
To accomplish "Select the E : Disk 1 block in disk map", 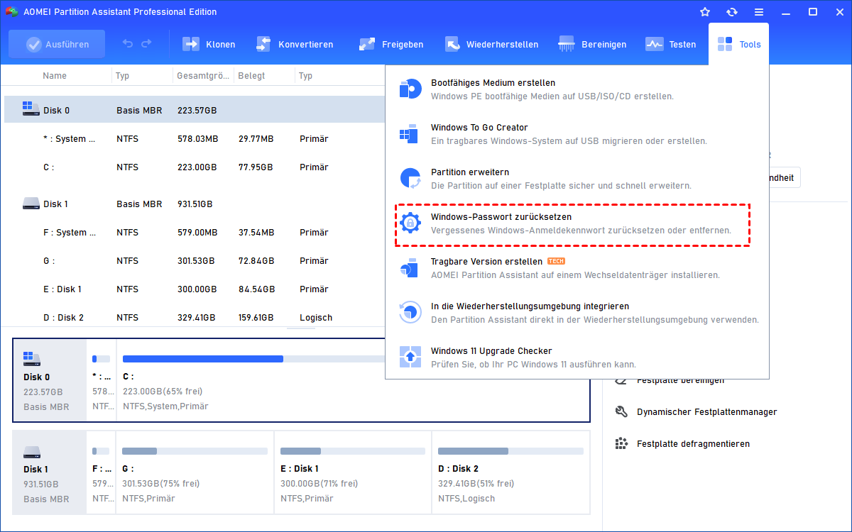I will pyautogui.click(x=353, y=472).
